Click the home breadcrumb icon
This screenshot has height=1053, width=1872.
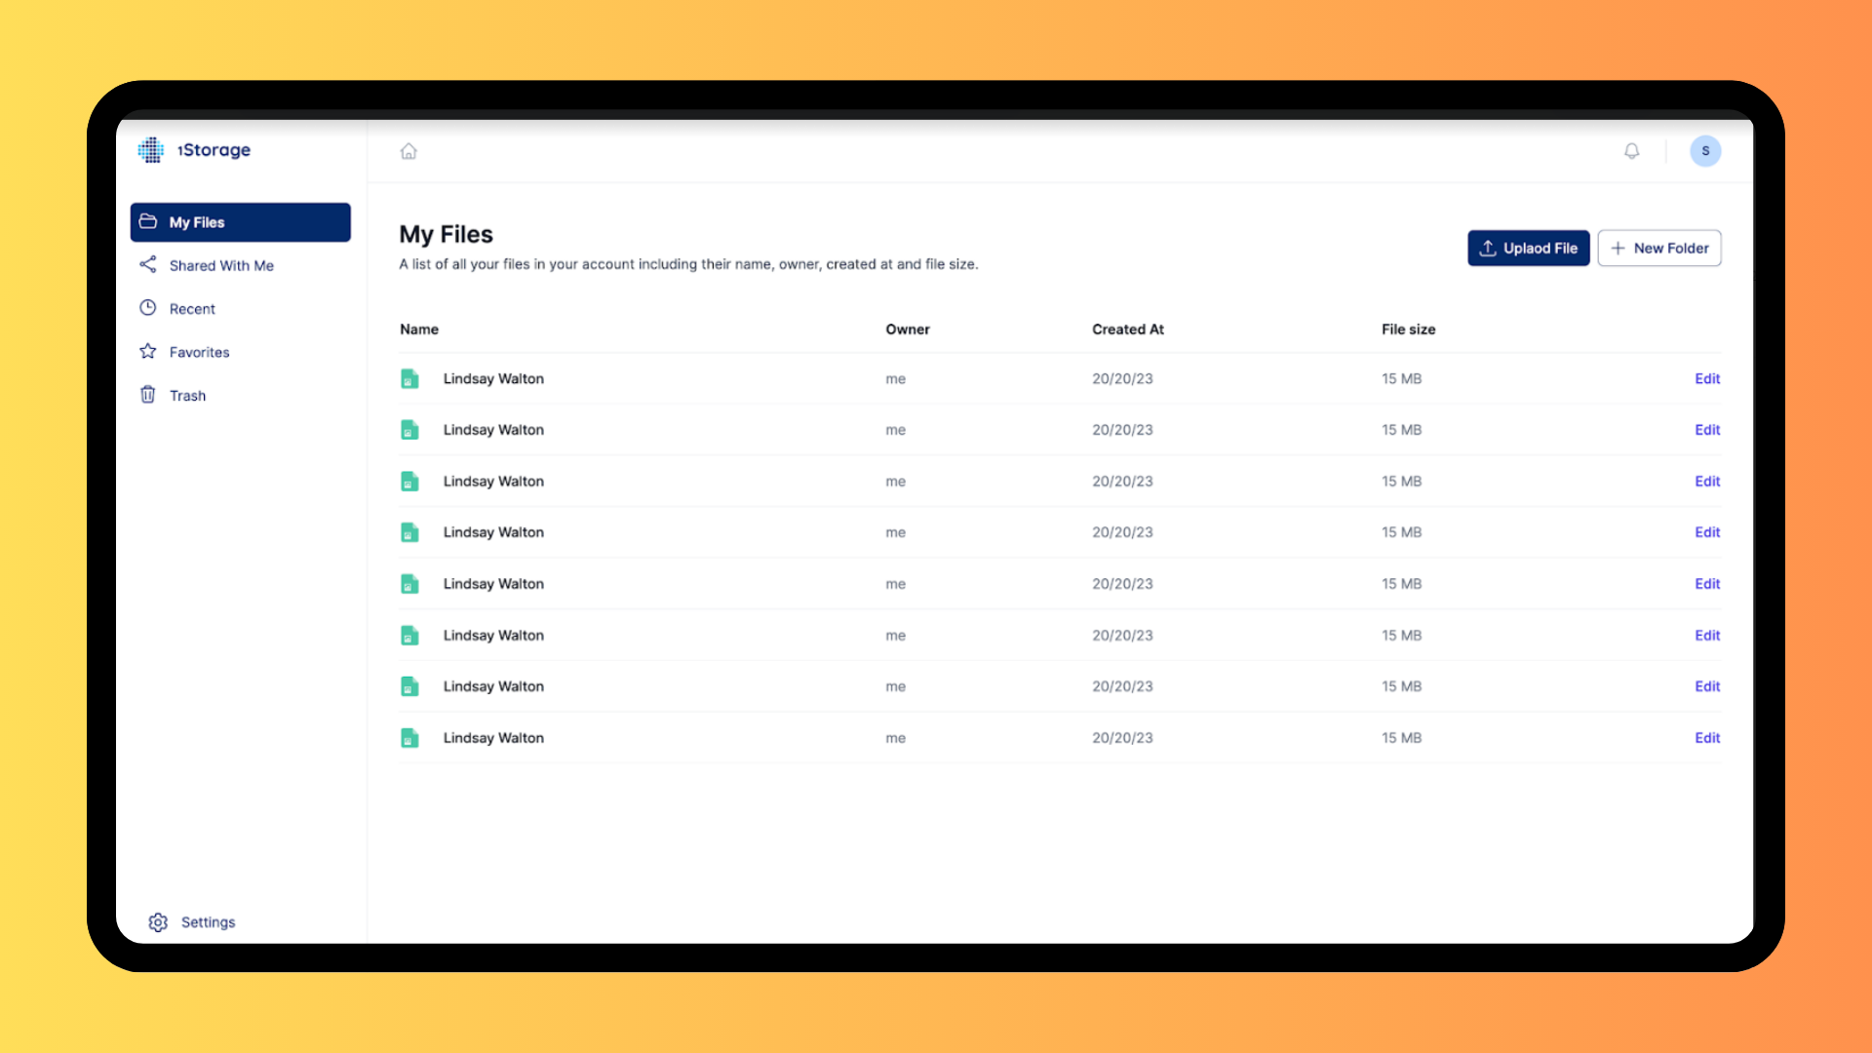(409, 150)
